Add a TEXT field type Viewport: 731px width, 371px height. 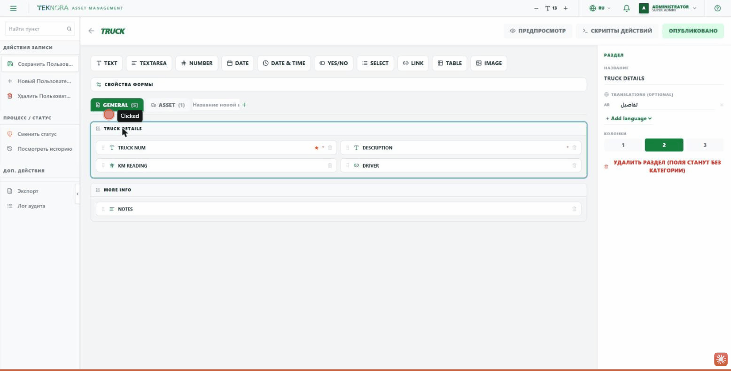(107, 63)
